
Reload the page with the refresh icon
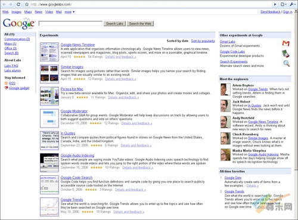pyautogui.click(x=18, y=4)
